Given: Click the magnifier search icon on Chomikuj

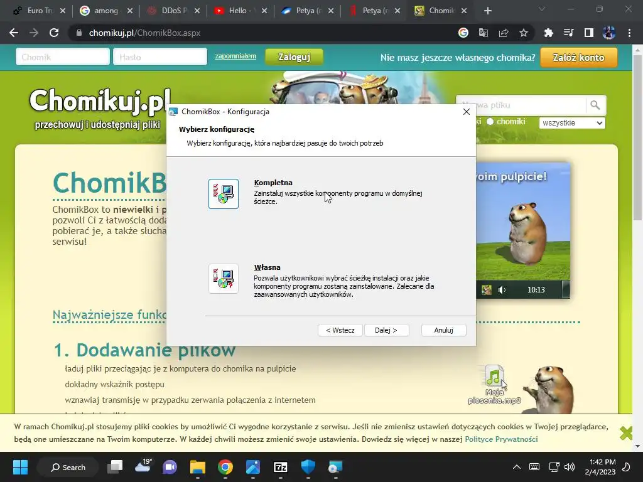Looking at the screenshot, I should [595, 105].
